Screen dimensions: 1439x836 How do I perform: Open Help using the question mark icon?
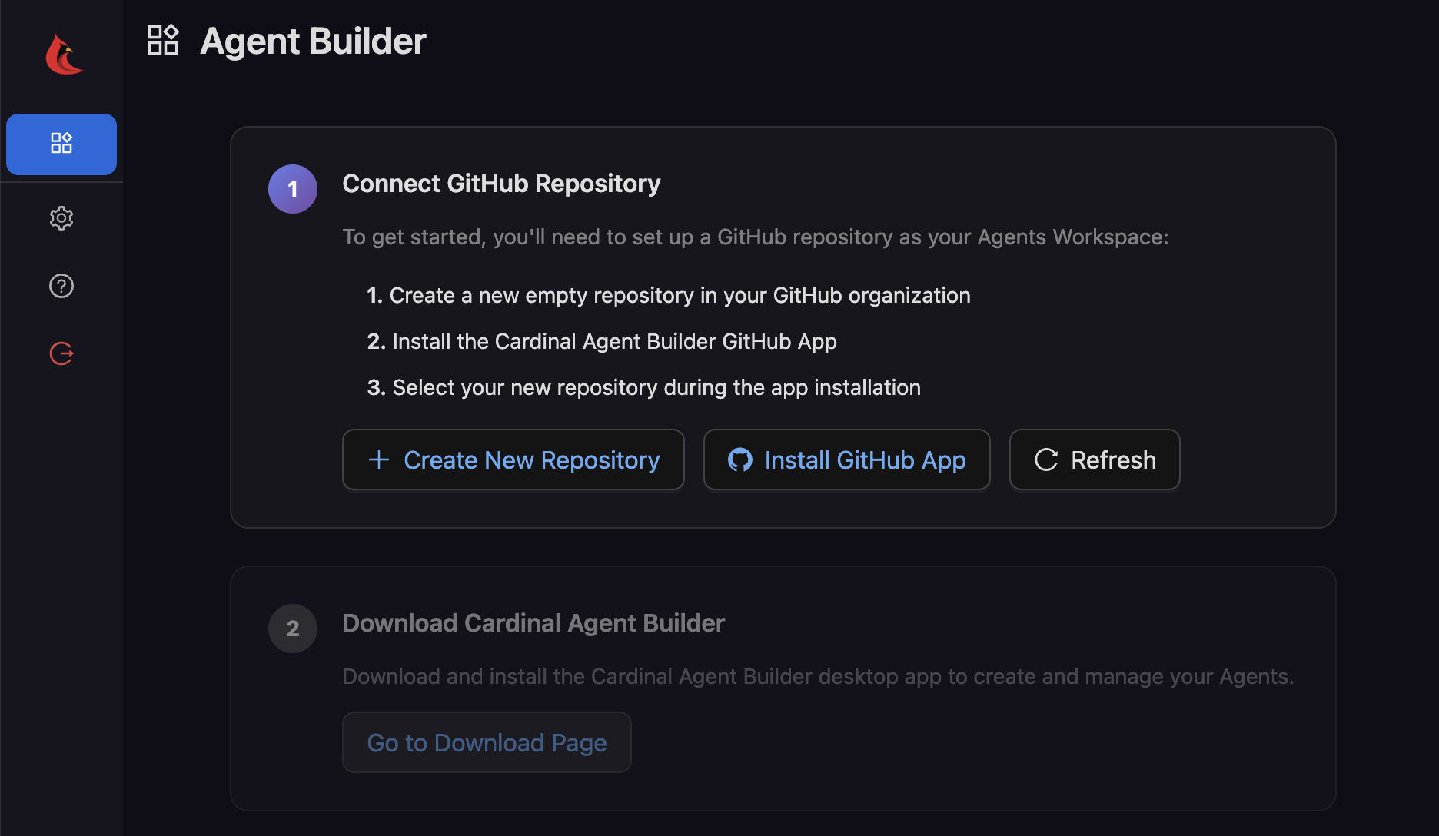61,285
